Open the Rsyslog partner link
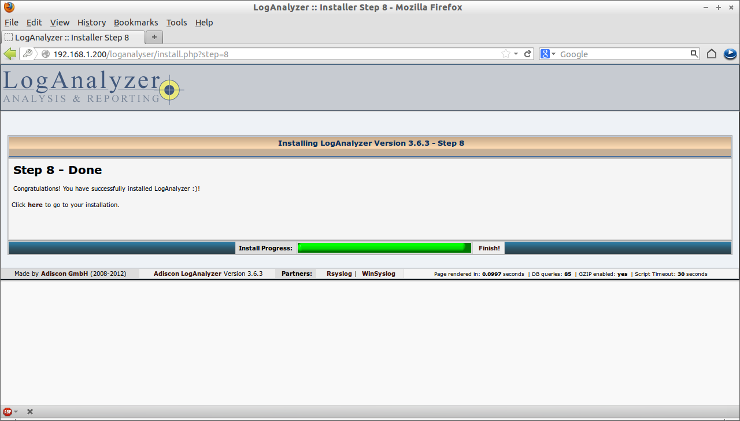 point(339,274)
